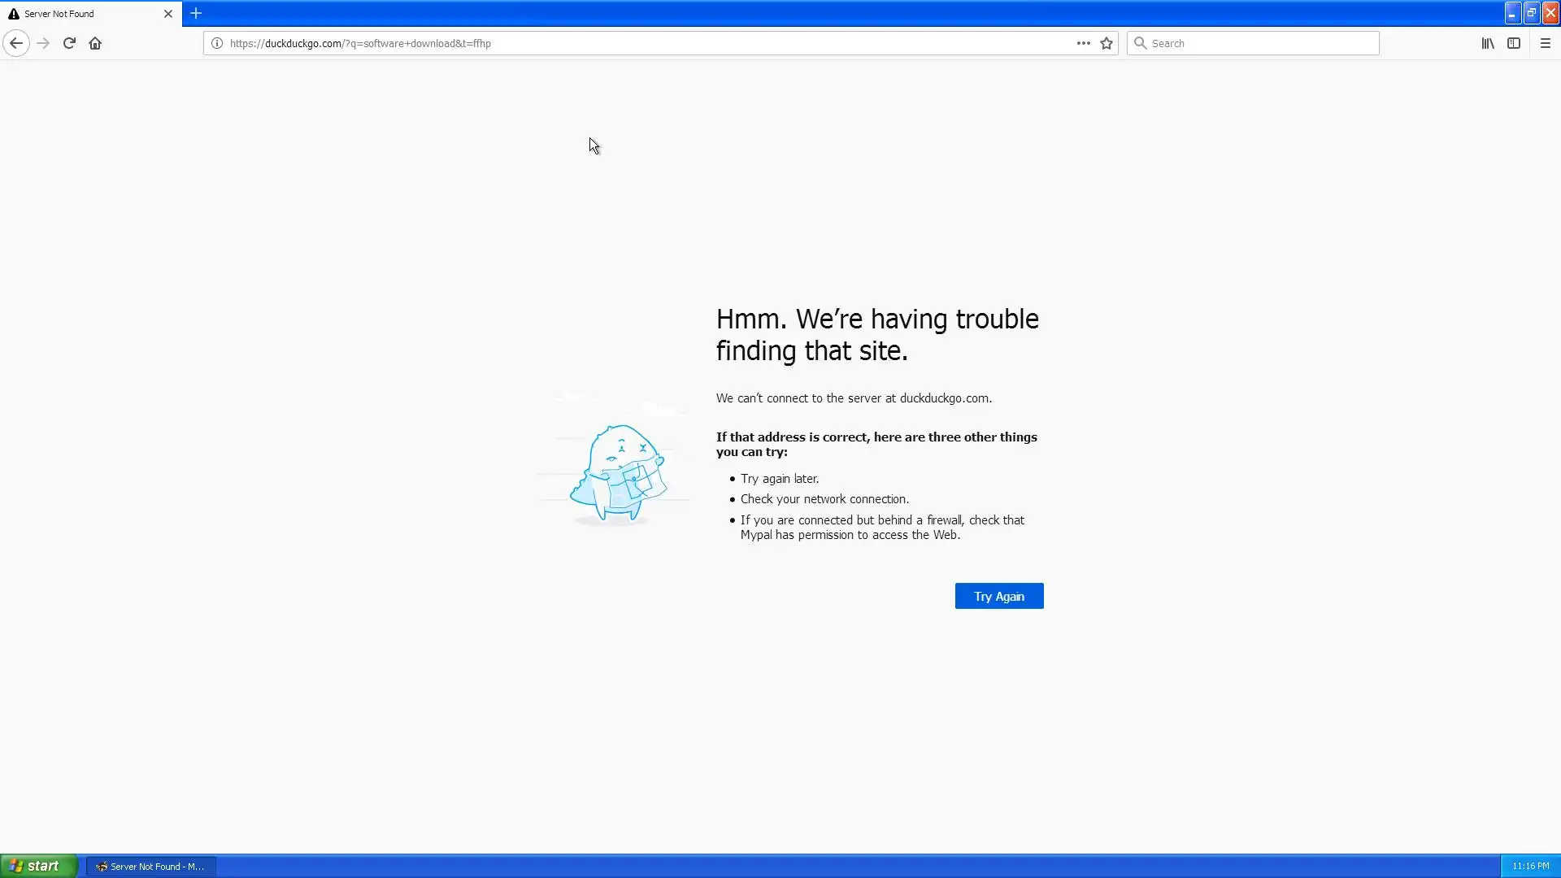Viewport: 1561px width, 878px height.
Task: Open the hamburger application menu
Action: click(1546, 43)
